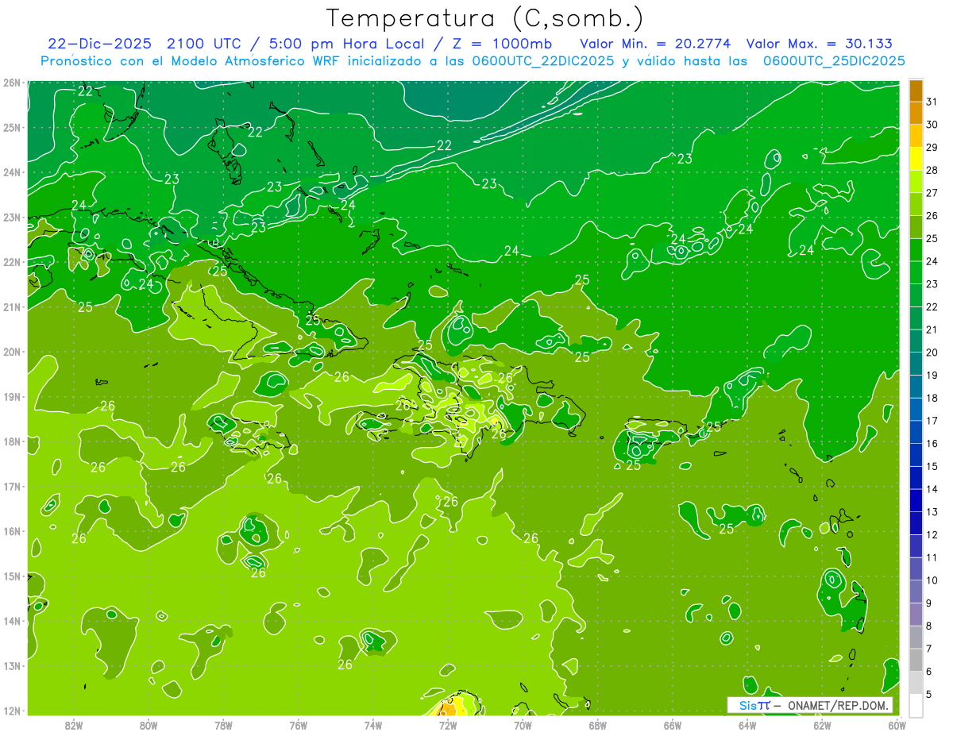Click the "74W" longitude axis label
The height and width of the screenshot is (736, 953).
[x=373, y=725]
